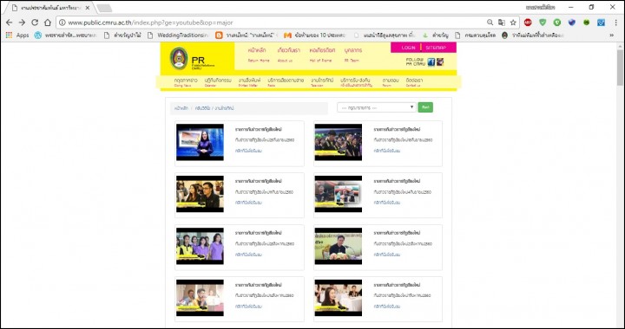Open the PR Team menu item
This screenshot has width=625, height=329.
click(352, 55)
